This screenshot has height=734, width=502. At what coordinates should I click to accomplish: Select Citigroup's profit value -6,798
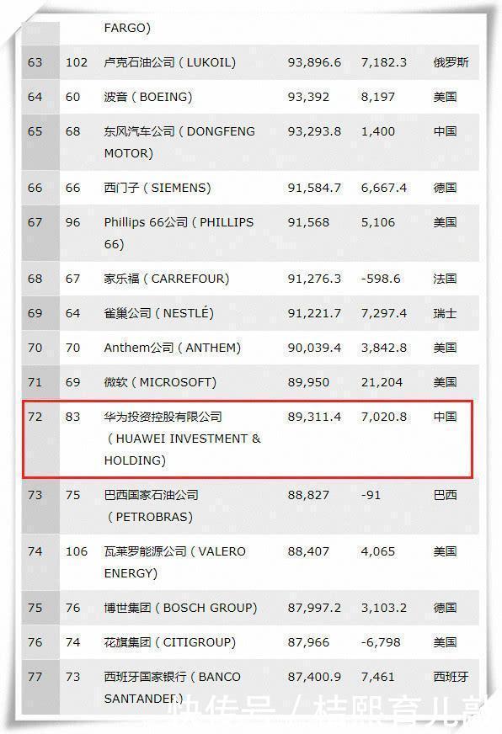(x=381, y=642)
